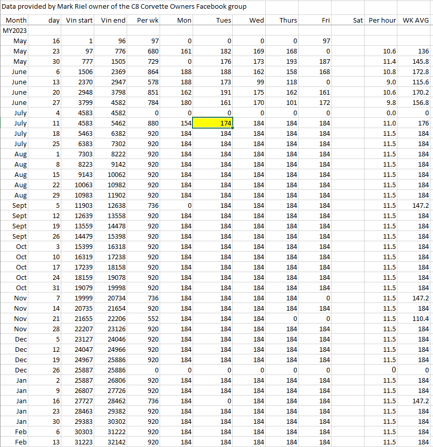Click the title cell crediting Mark Riel
The image size is (433, 447).
[x=124, y=7]
